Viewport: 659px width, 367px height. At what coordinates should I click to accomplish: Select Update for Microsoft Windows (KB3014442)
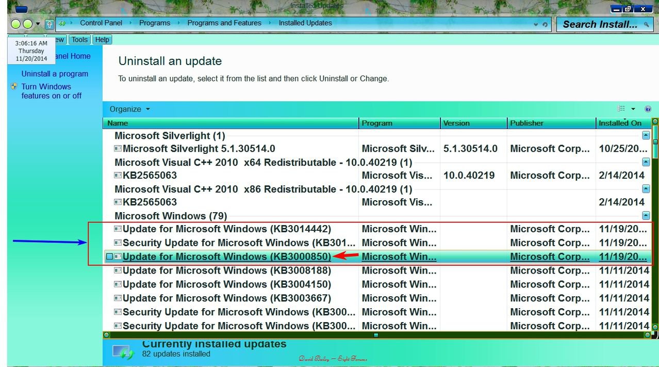tap(227, 229)
